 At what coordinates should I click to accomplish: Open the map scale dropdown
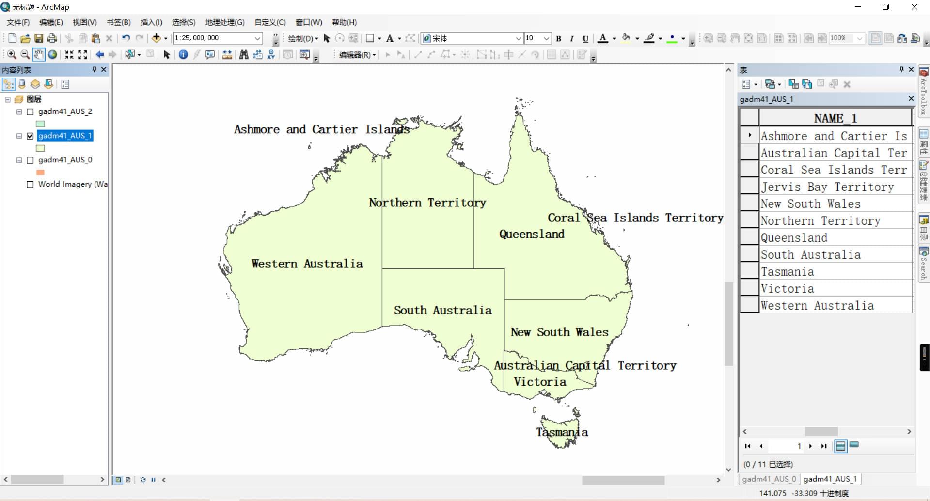tap(258, 38)
